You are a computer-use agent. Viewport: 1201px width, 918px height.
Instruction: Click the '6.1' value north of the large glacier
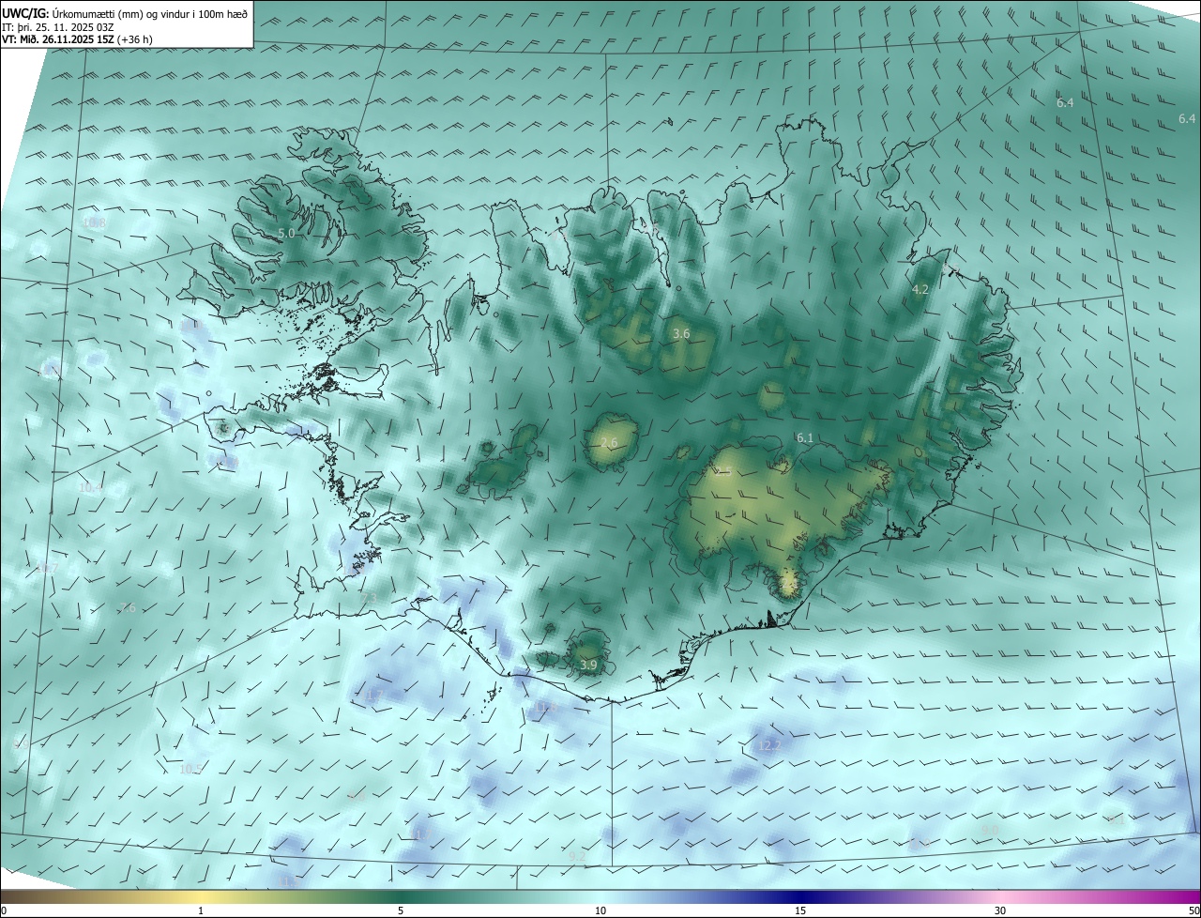click(x=805, y=438)
